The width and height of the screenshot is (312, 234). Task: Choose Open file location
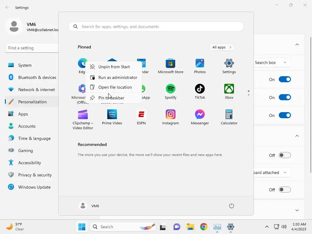(114, 87)
